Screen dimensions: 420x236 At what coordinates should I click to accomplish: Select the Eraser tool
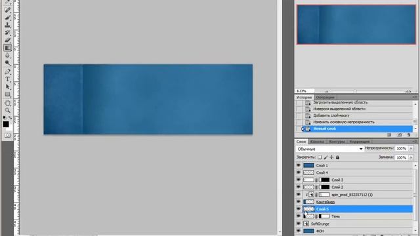7,40
